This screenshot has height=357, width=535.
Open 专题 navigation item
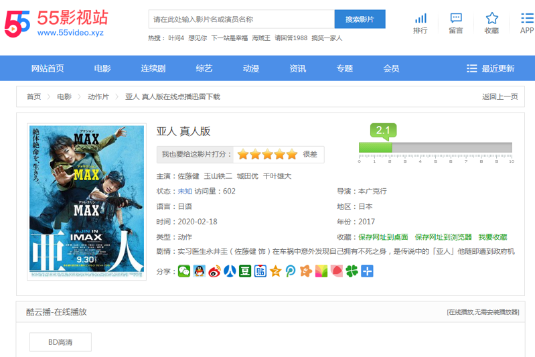(345, 68)
